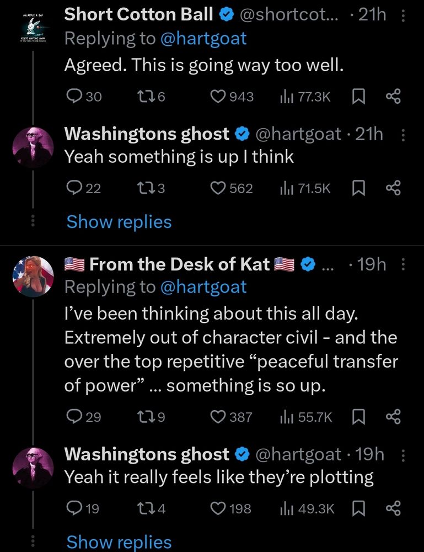424x552 pixels.
Task: Like the 'going way too well' tweet
Action: [219, 97]
